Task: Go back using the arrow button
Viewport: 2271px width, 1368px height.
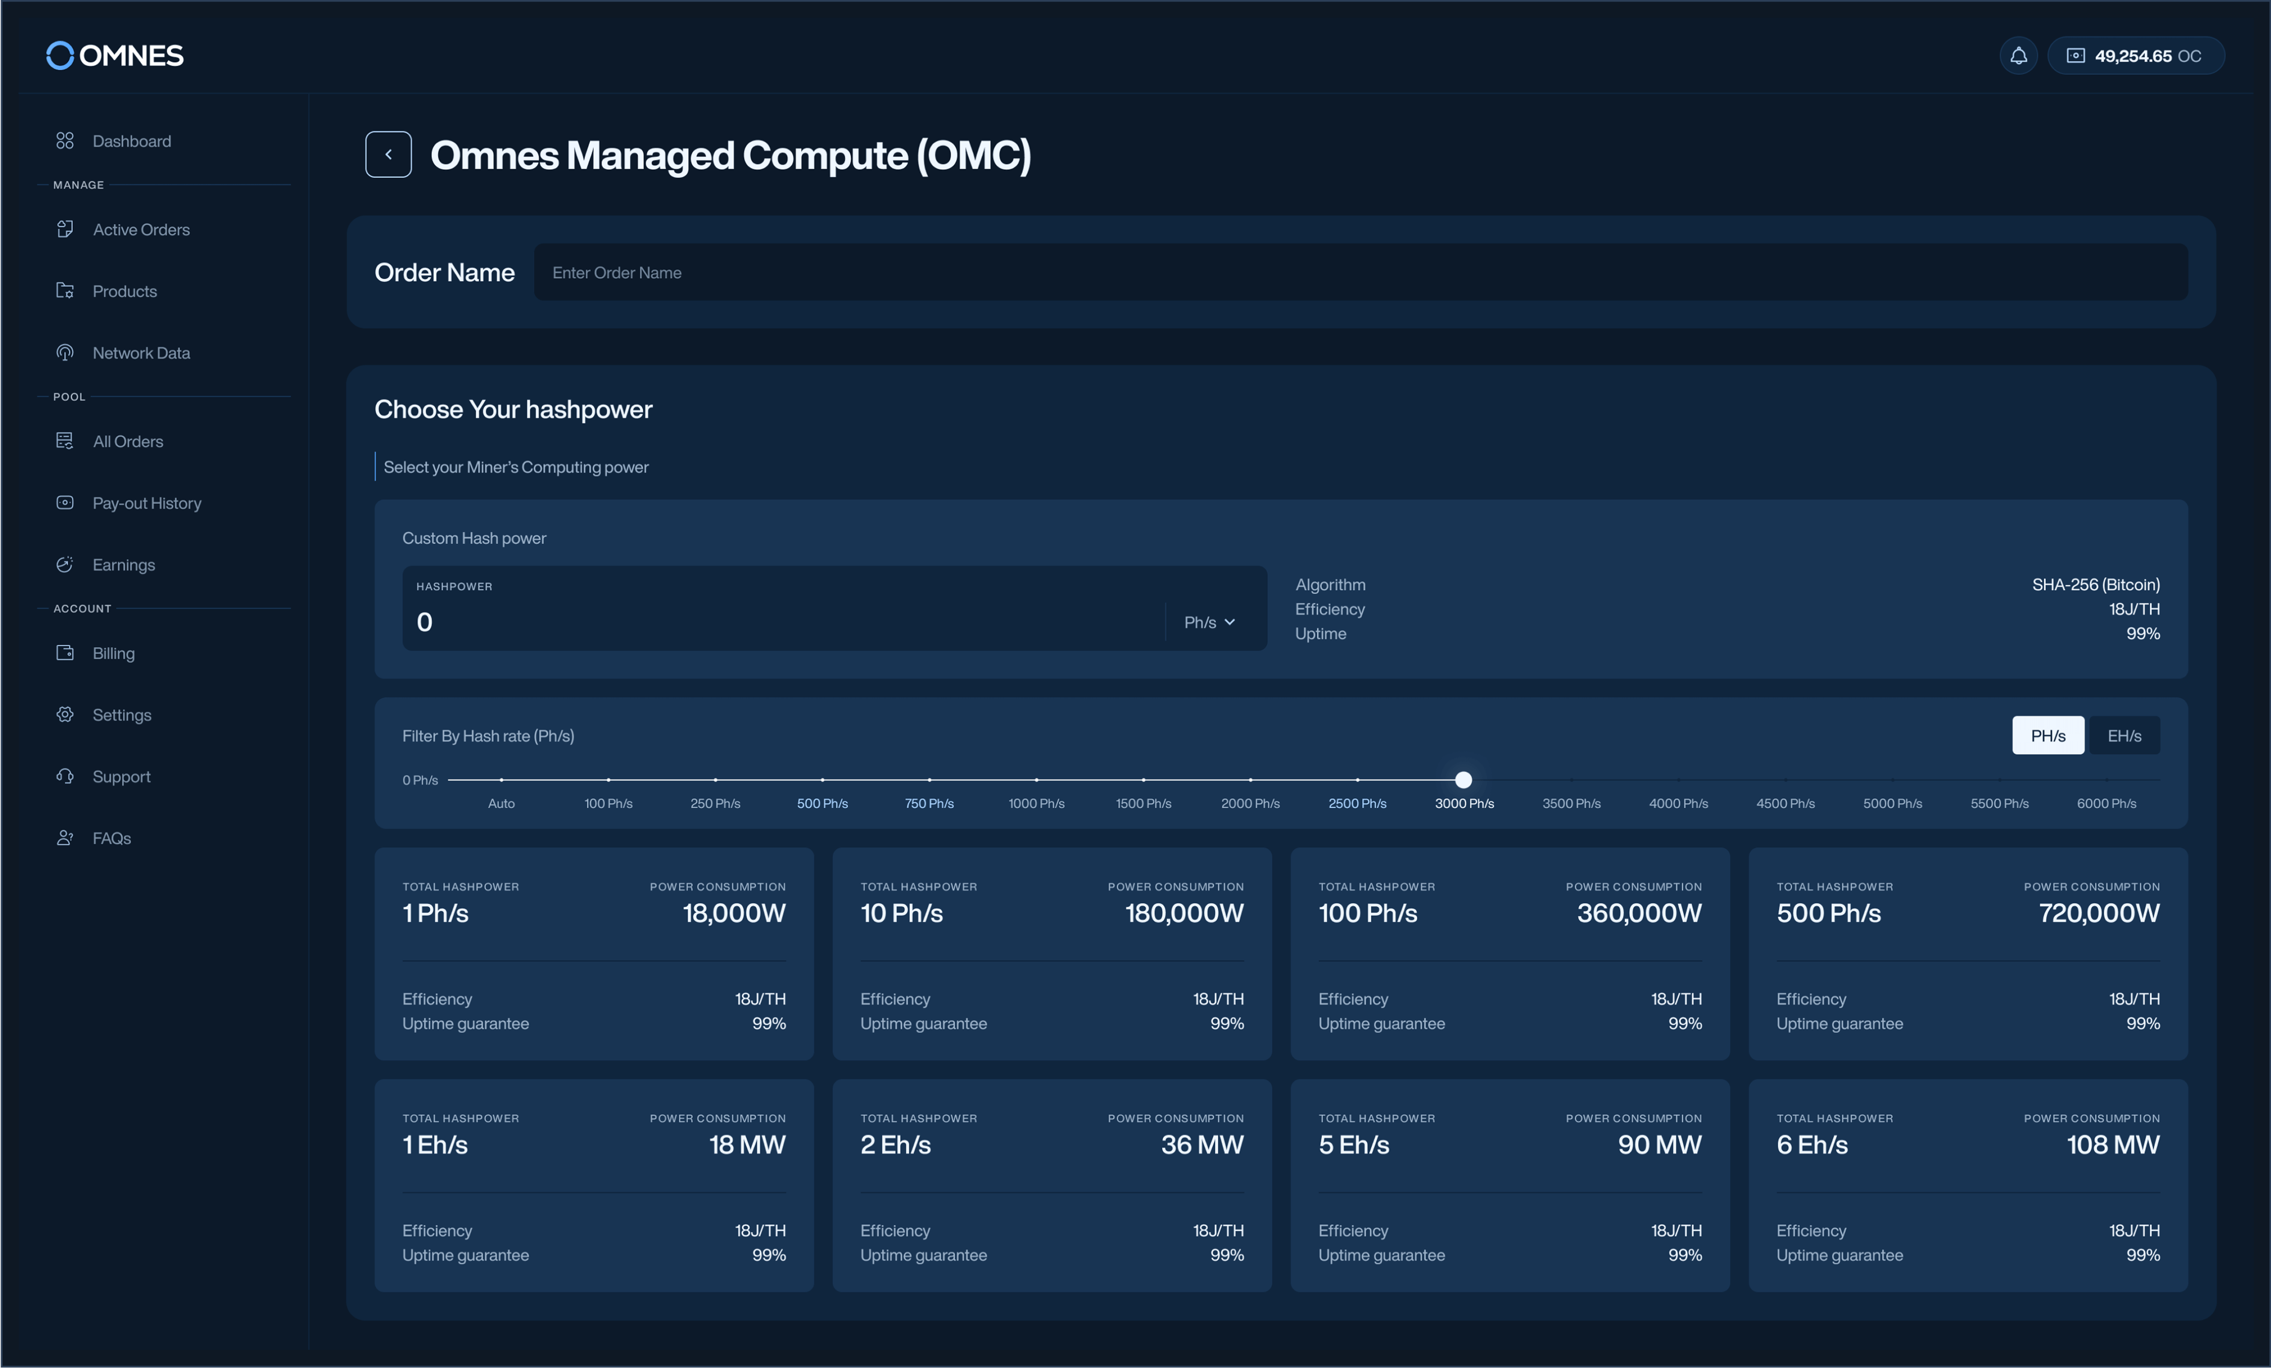Action: 388,155
